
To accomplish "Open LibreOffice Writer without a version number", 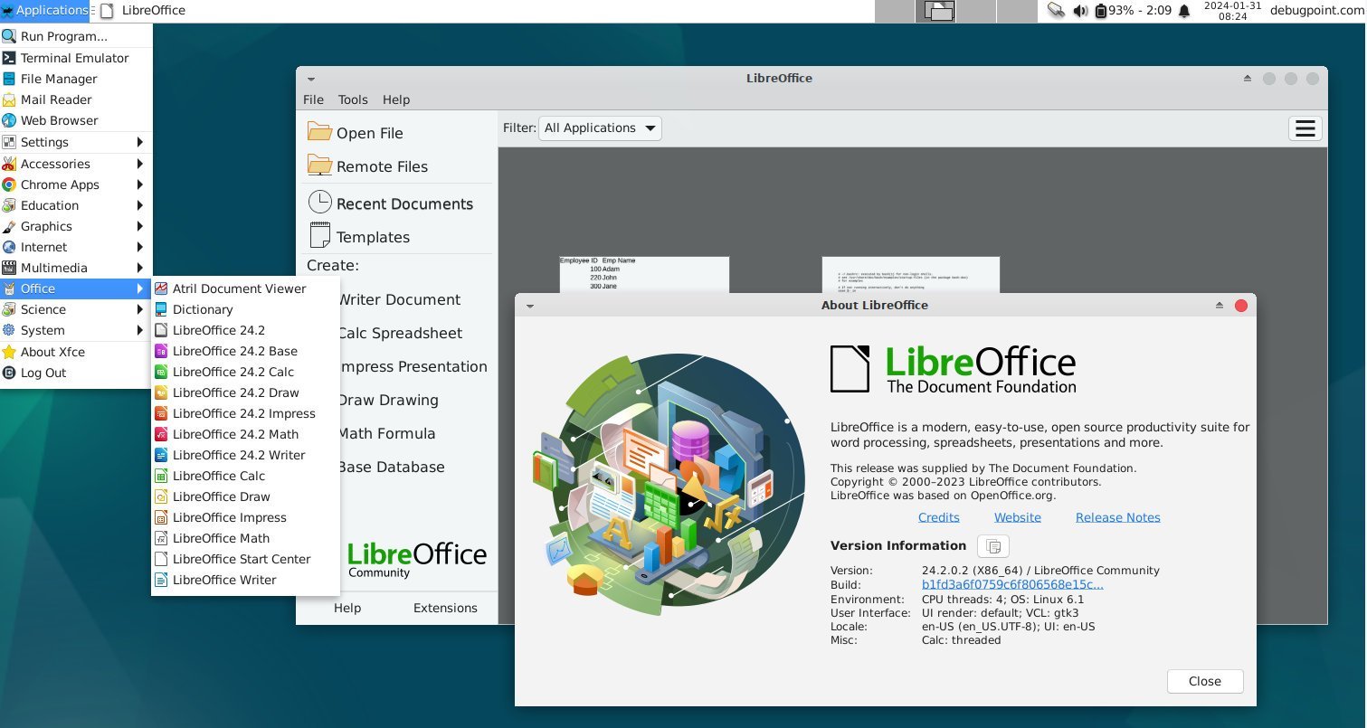I will tap(245, 580).
